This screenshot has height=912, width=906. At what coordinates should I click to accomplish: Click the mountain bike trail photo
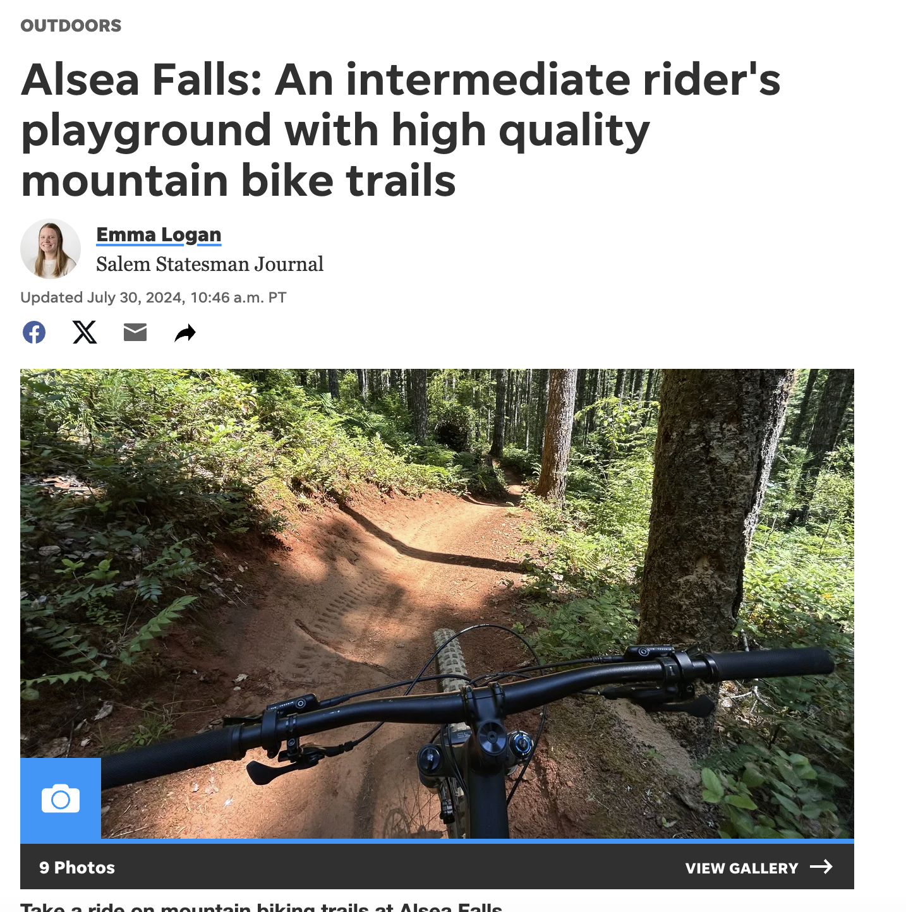coord(437,604)
